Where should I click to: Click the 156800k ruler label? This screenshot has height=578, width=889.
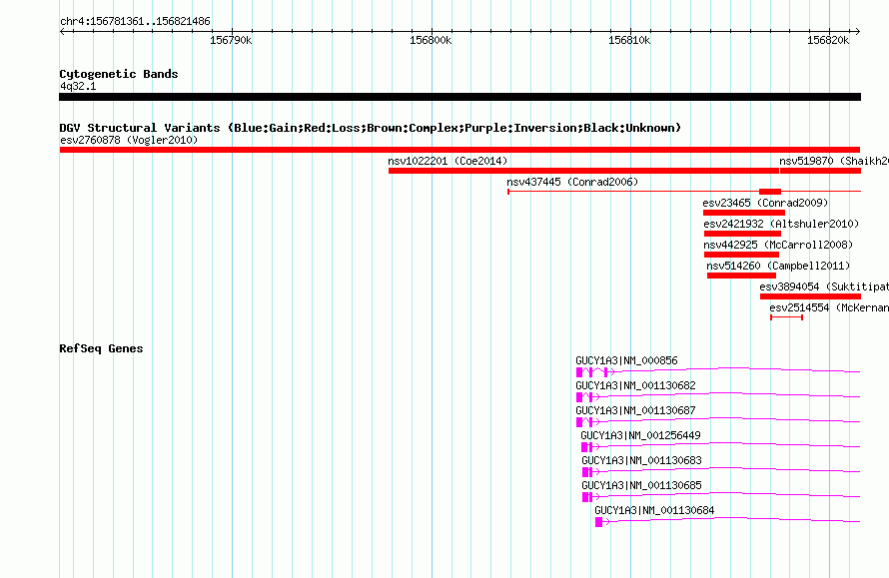coord(431,40)
